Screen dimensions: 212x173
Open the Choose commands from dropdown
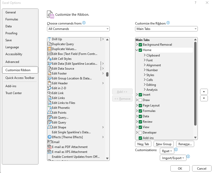click(78, 29)
